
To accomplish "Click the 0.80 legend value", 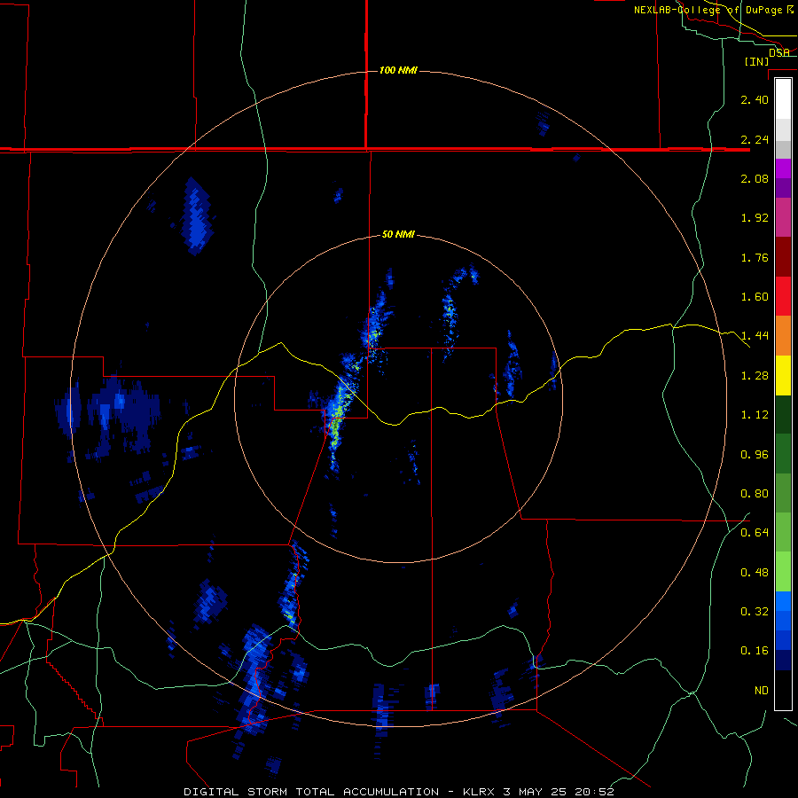I will (755, 494).
